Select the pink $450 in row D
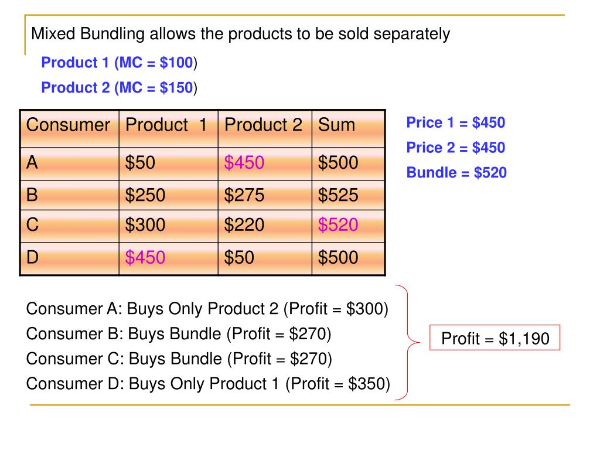The height and width of the screenshot is (450, 600). point(145,257)
